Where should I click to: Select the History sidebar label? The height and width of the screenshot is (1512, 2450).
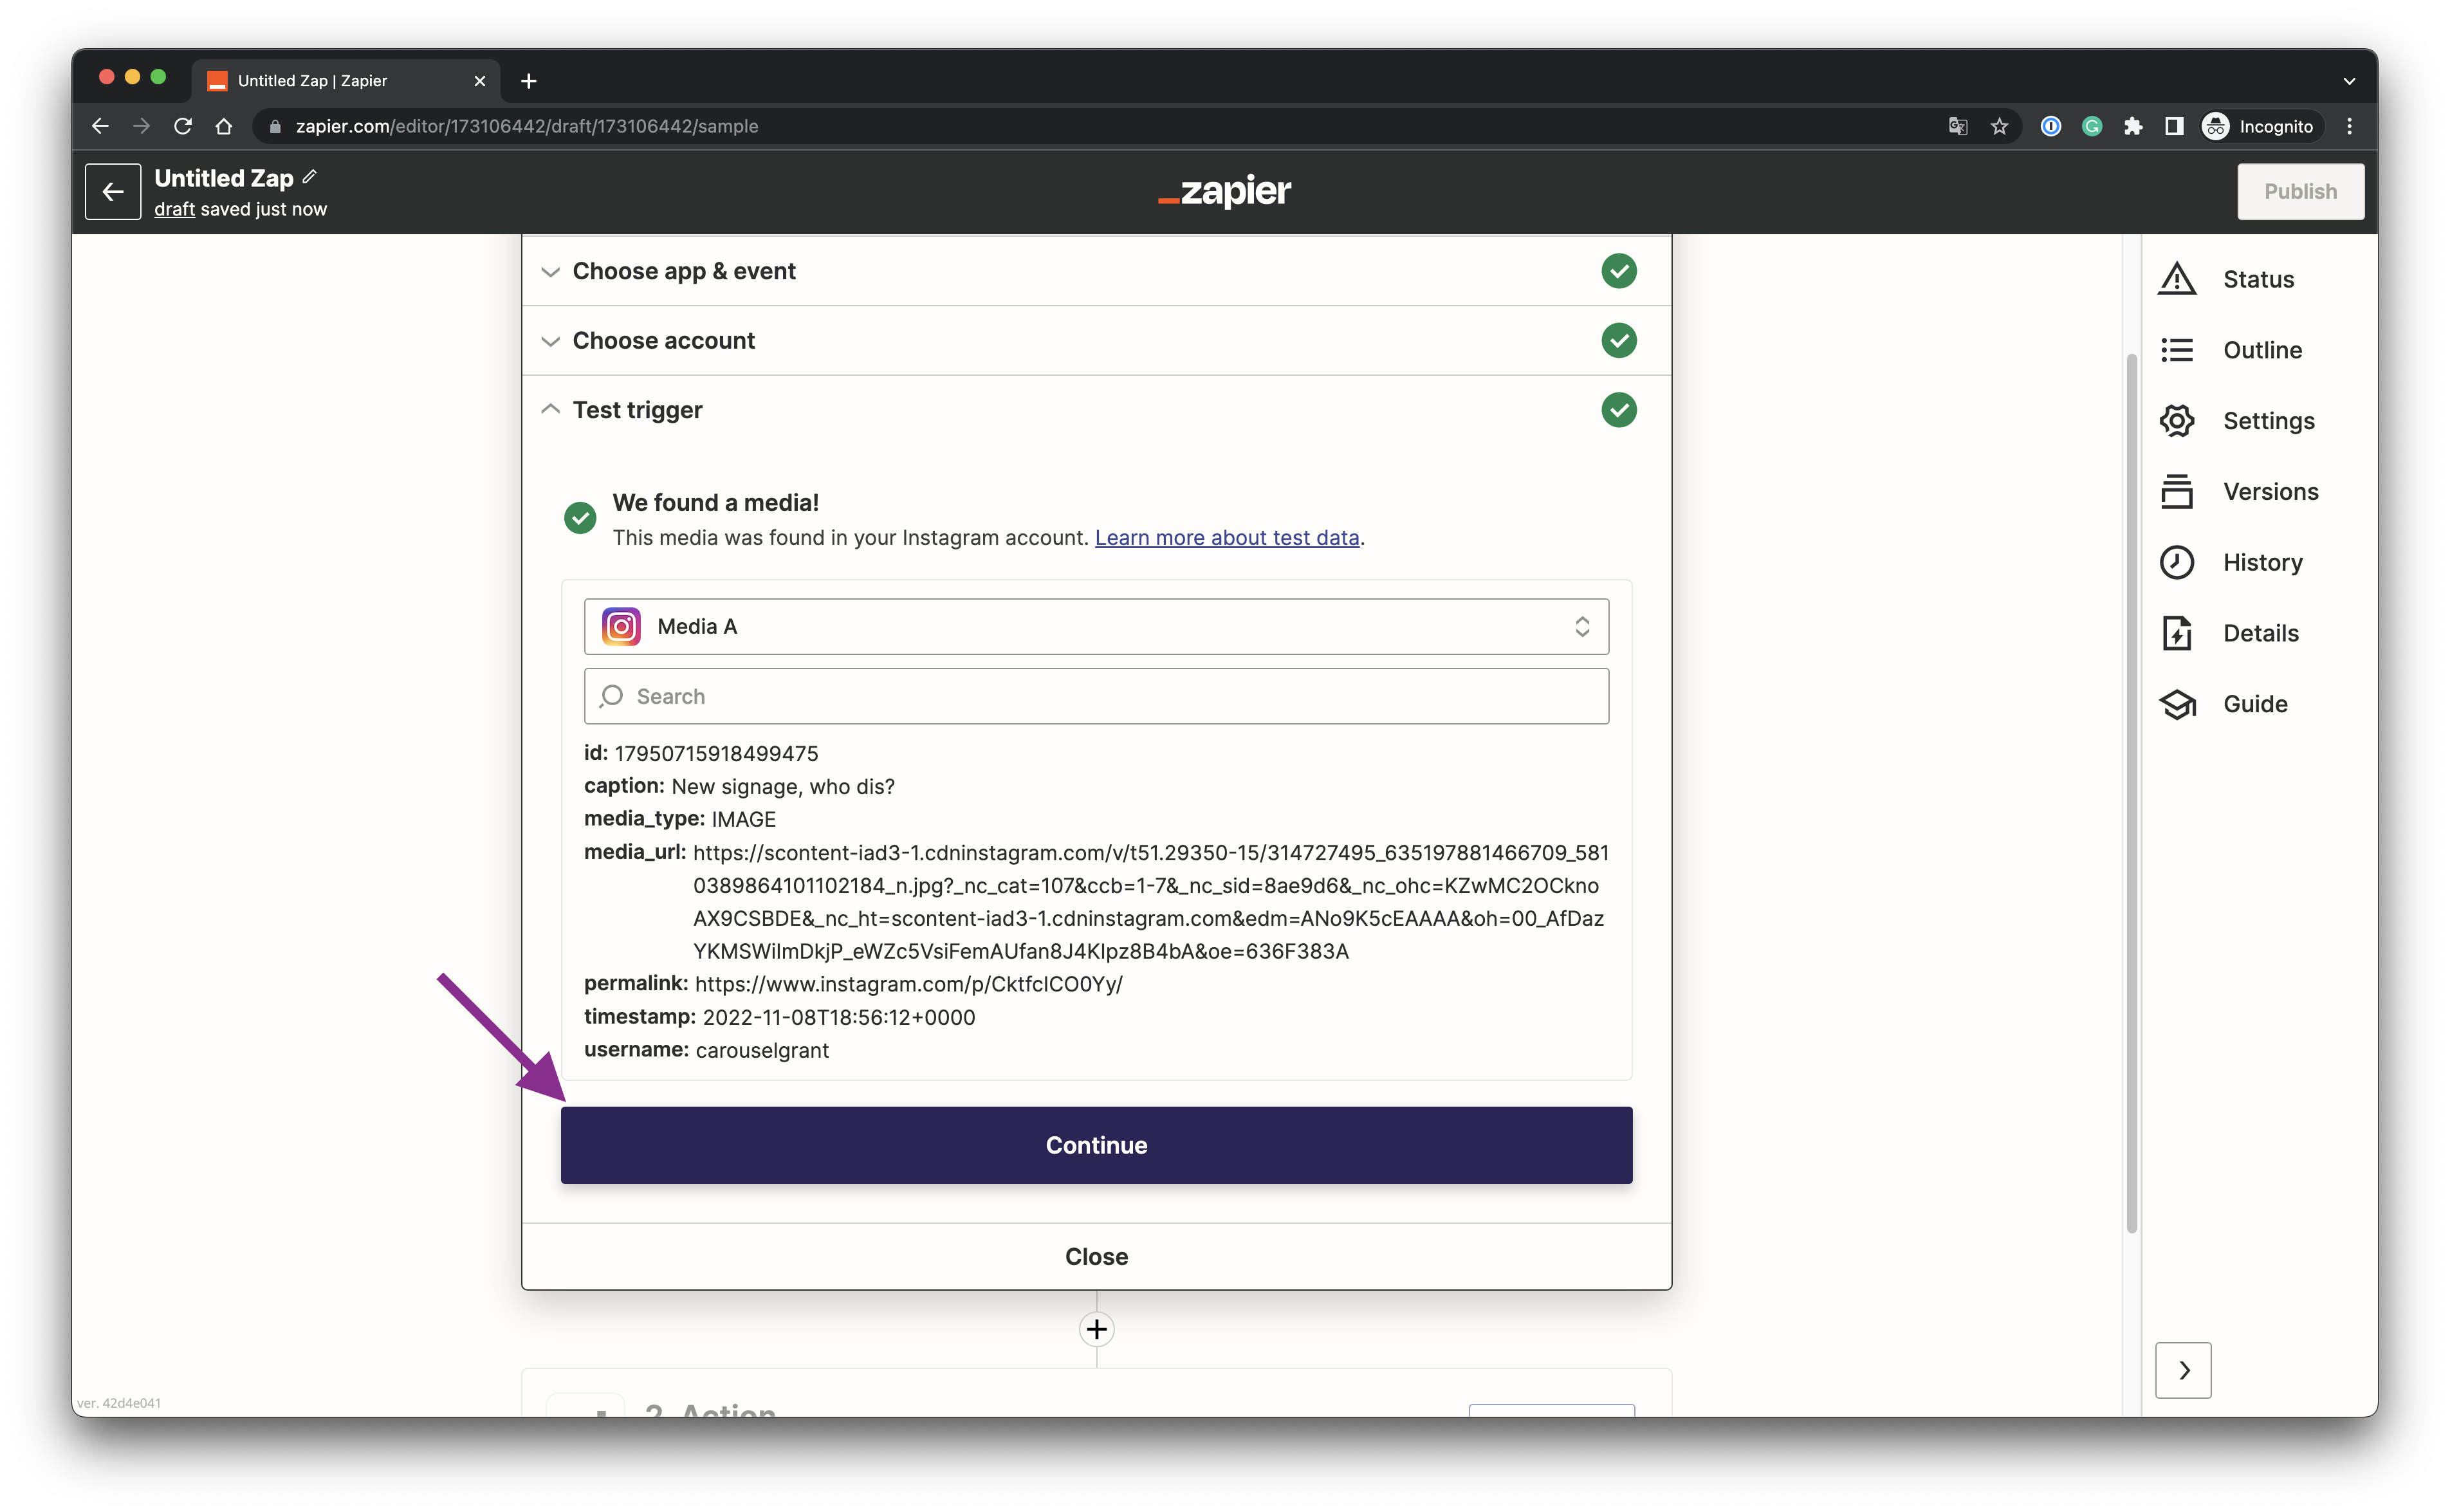pyautogui.click(x=2262, y=563)
